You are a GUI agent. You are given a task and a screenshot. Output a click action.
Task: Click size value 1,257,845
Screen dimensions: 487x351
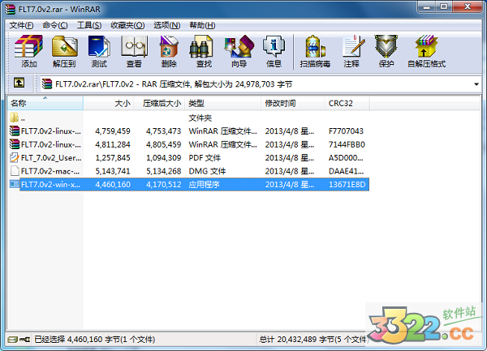click(x=113, y=158)
